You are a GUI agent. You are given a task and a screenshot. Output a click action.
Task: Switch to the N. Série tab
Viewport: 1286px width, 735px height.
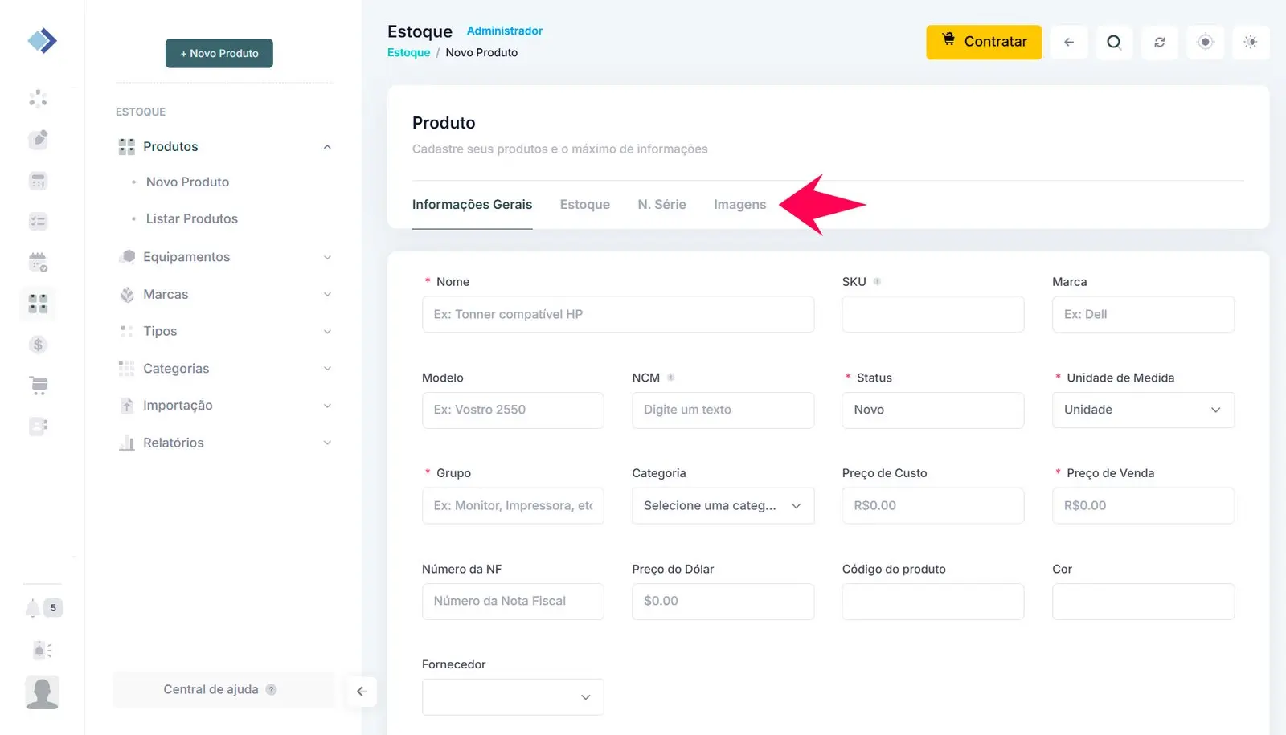661,205
